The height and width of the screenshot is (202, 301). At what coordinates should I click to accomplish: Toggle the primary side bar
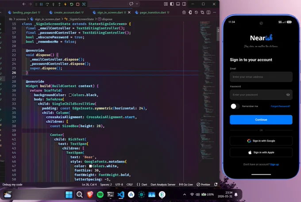click(172, 4)
